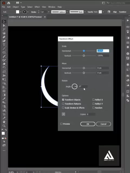Select the Hand tool
This screenshot has height=173, width=130.
(4, 122)
